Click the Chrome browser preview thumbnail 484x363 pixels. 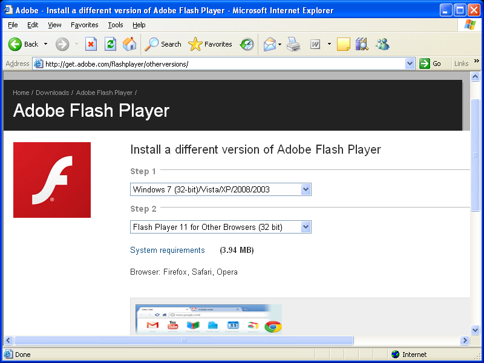click(x=209, y=319)
